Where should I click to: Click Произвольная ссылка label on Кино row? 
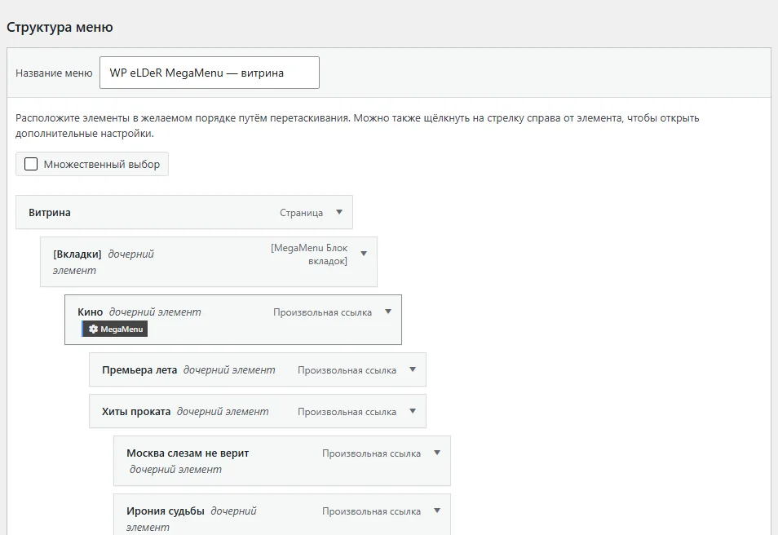point(322,312)
